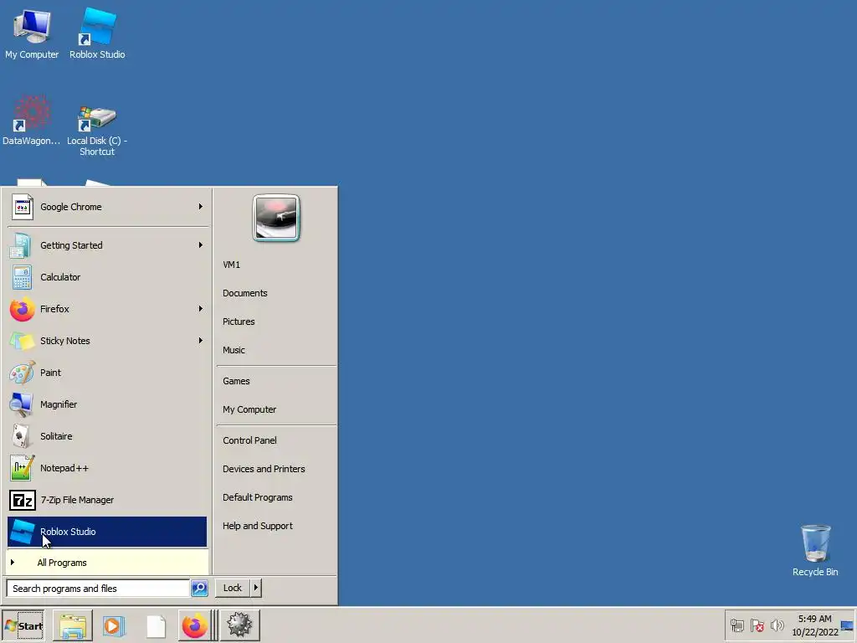Click the taskbar clock showing 5:49 AM

(814, 625)
